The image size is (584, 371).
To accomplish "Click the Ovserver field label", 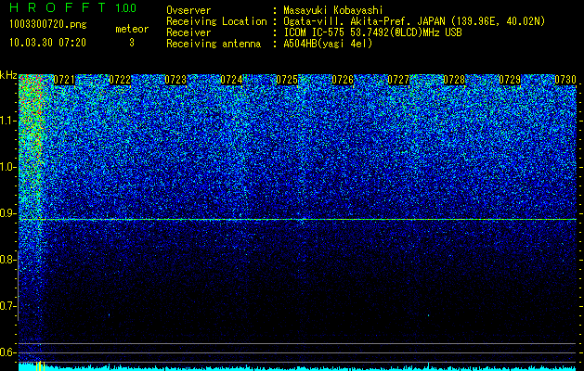I will tap(188, 10).
